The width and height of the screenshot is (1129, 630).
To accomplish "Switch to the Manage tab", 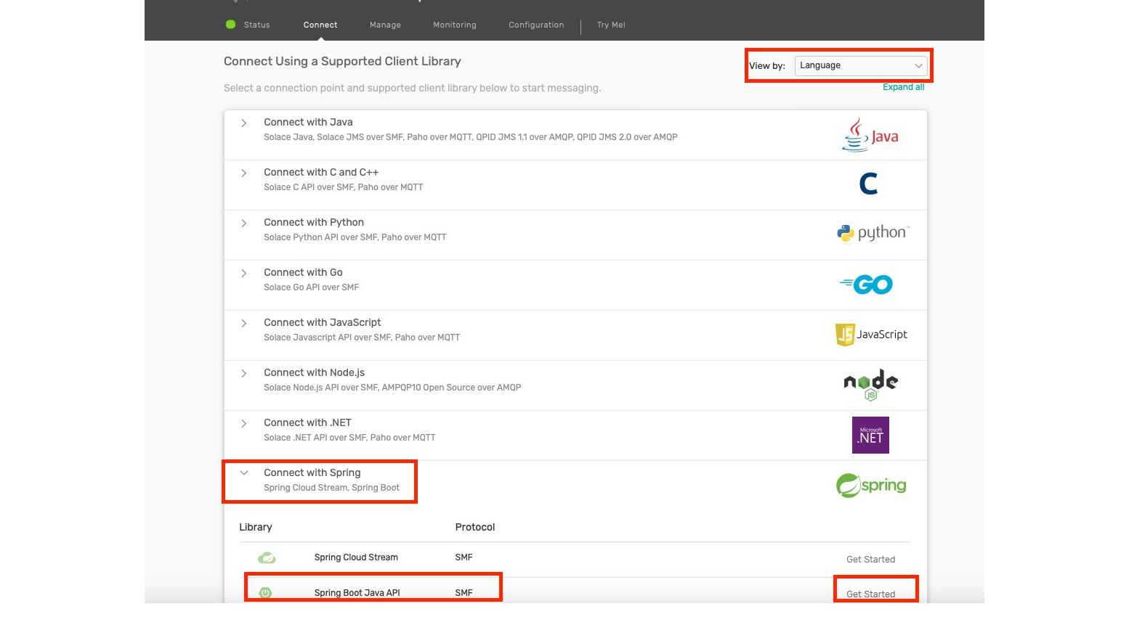I will tap(385, 25).
